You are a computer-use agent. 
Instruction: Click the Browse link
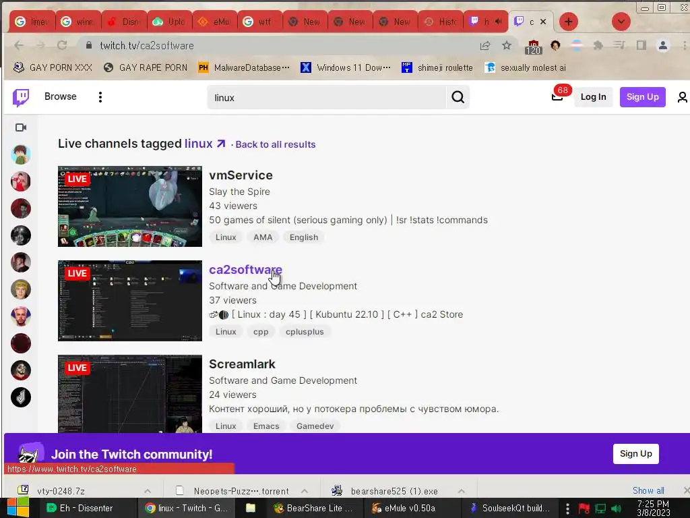[60, 96]
